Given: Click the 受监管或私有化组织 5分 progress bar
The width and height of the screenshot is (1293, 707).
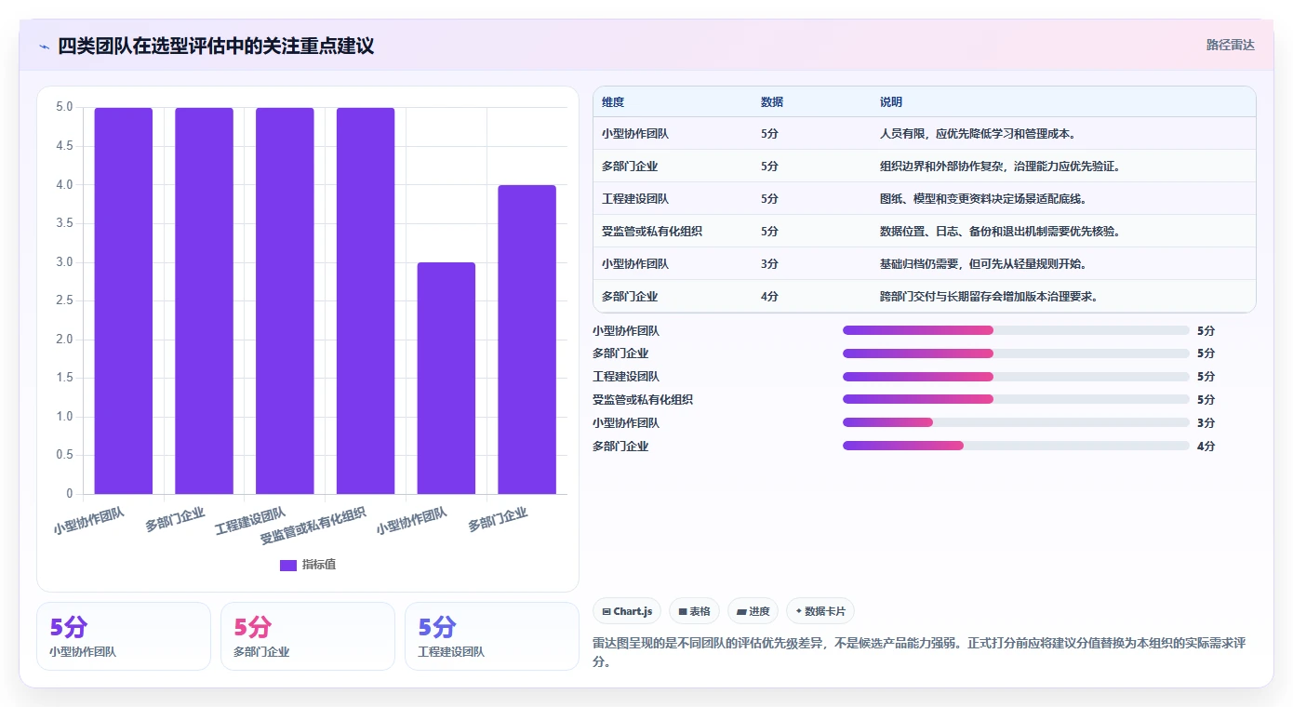Looking at the screenshot, I should [1016, 399].
